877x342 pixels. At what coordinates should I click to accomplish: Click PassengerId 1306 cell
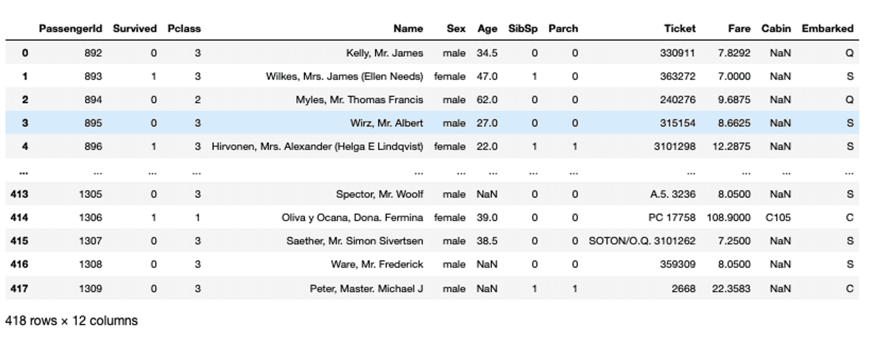pos(90,217)
